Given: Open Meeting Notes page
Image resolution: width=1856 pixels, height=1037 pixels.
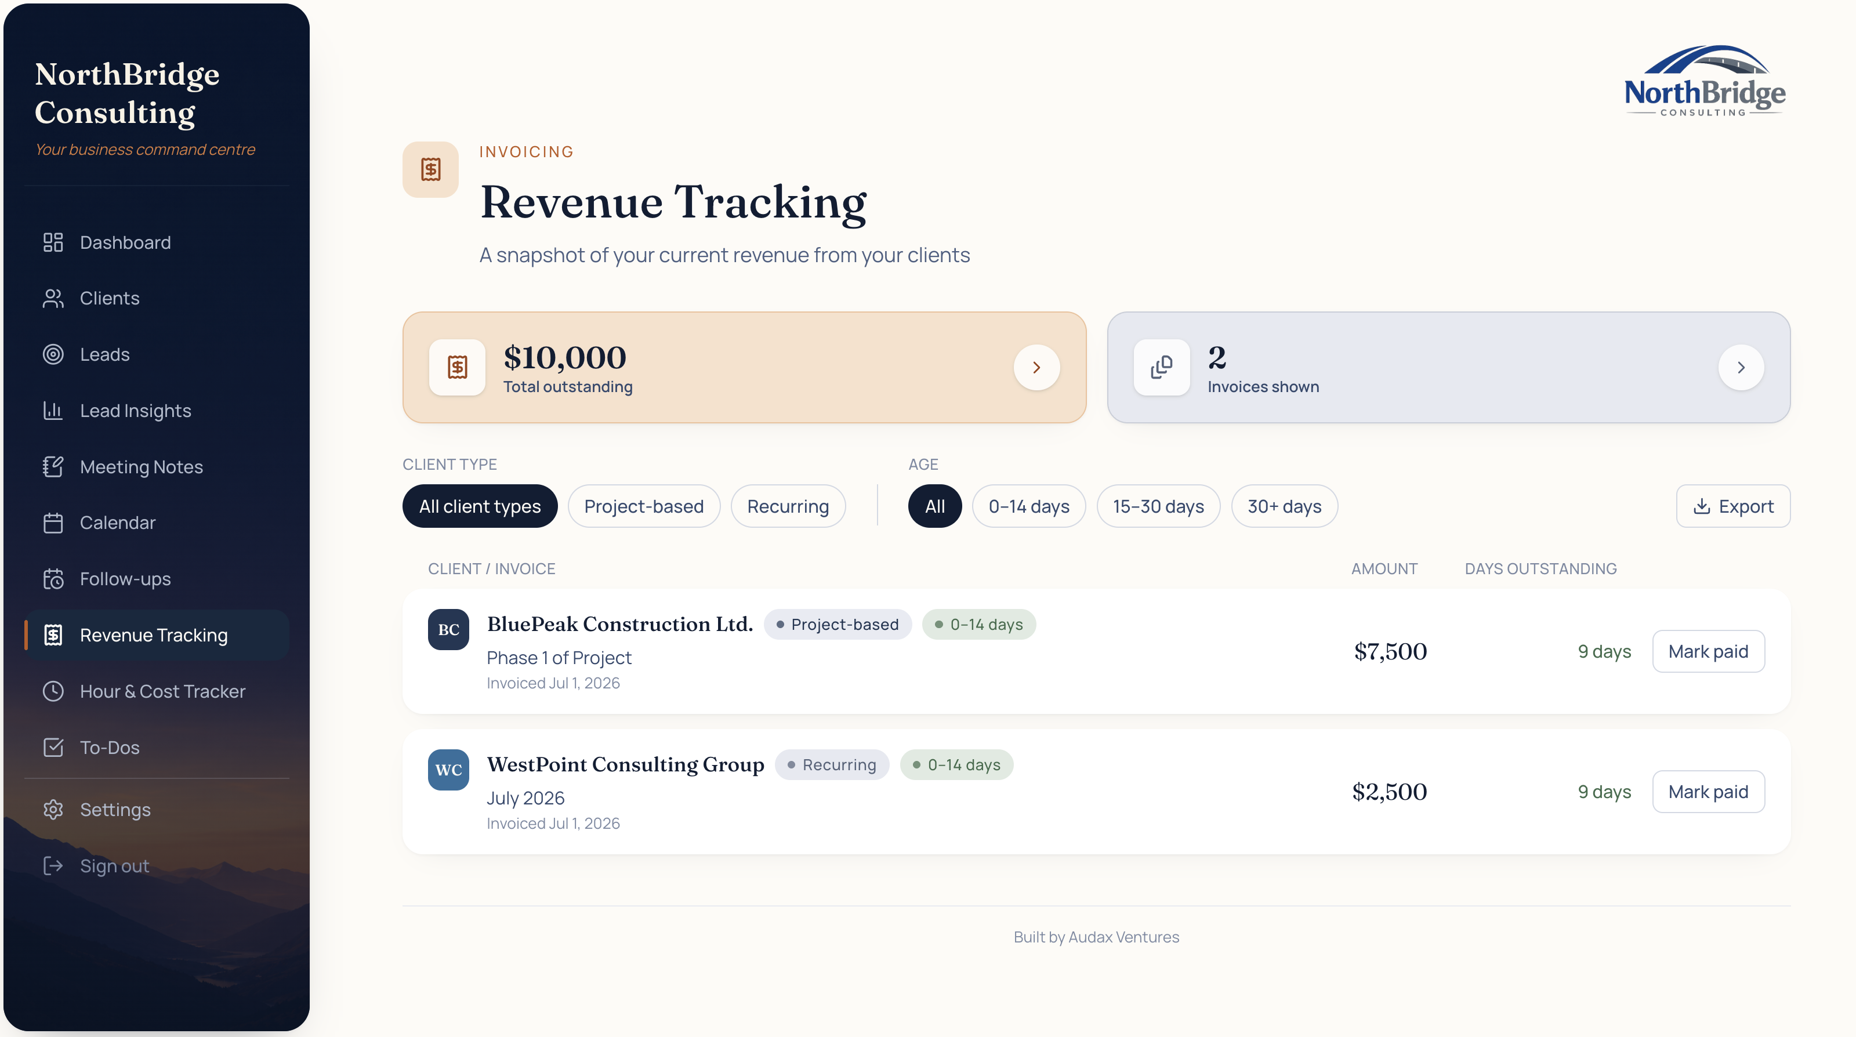Looking at the screenshot, I should coord(157,467).
